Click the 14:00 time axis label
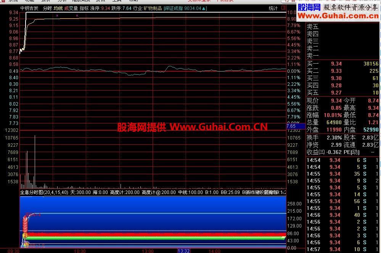 click(x=214, y=251)
